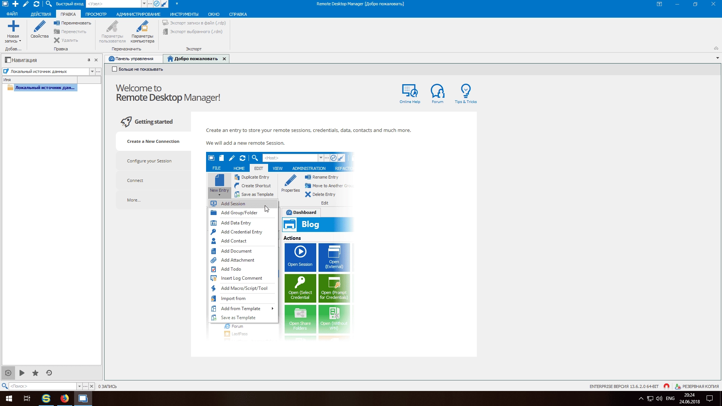Open the Windows Start menu
The image size is (722, 406).
pyautogui.click(x=9, y=398)
